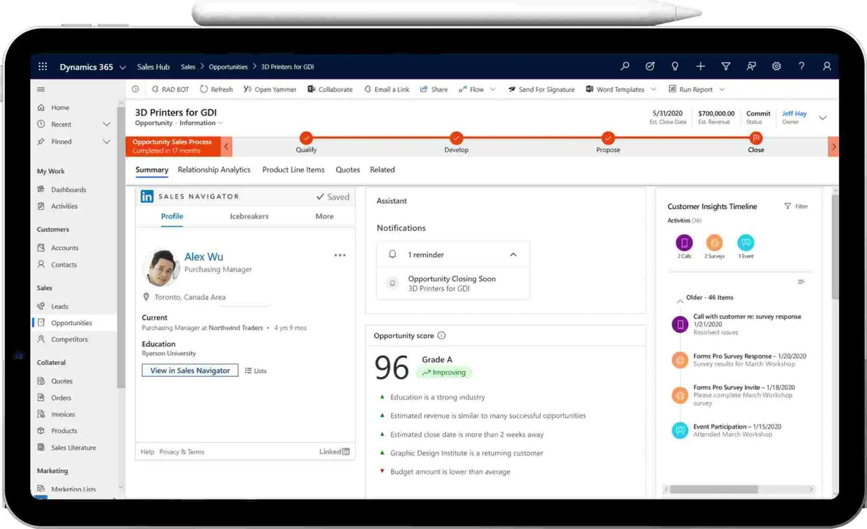867x529 pixels.
Task: Click the Lists button in Sales Navigator
Action: click(256, 371)
